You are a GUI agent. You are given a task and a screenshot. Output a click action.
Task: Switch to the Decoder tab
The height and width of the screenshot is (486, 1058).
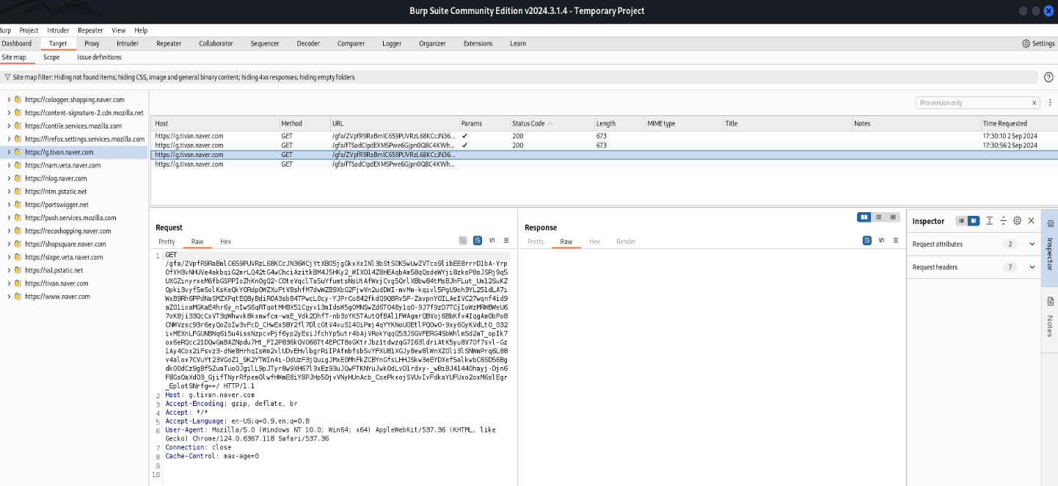(308, 43)
